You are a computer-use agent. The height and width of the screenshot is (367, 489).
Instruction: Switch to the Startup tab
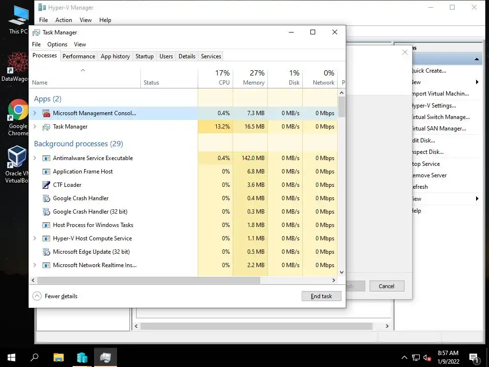tap(144, 56)
